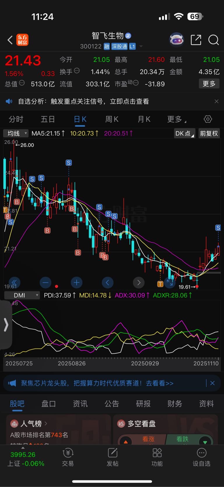Open the 功能 functions icon
Screen dimensions: 224x487
pyautogui.click(x=157, y=458)
